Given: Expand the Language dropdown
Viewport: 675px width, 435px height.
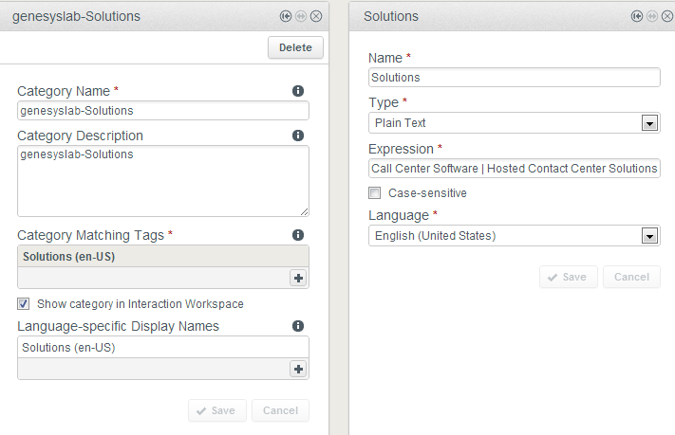Looking at the screenshot, I should [649, 236].
